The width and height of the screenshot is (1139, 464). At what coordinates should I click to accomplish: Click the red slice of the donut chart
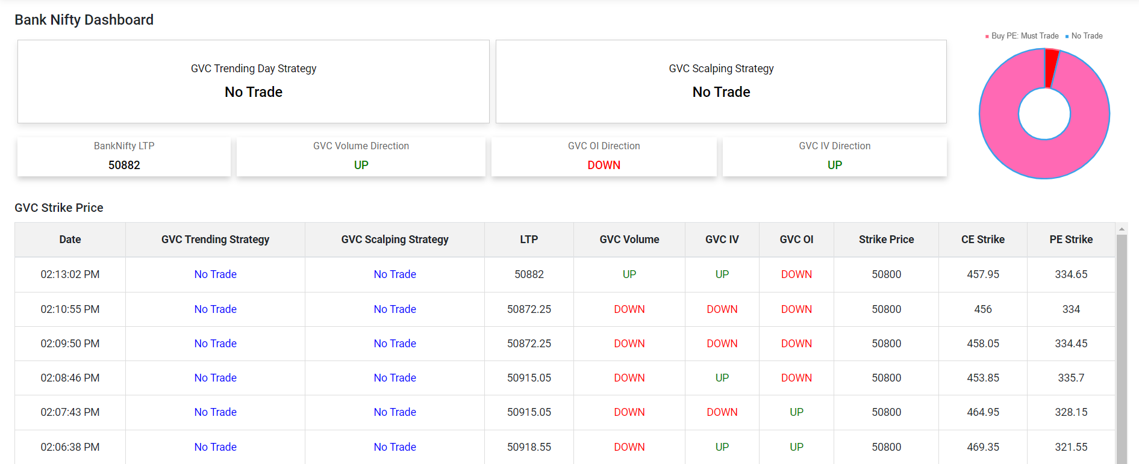[1052, 67]
